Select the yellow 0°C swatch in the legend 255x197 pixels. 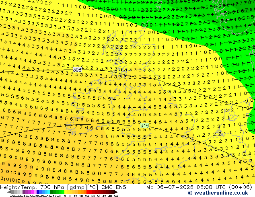pos(66,192)
